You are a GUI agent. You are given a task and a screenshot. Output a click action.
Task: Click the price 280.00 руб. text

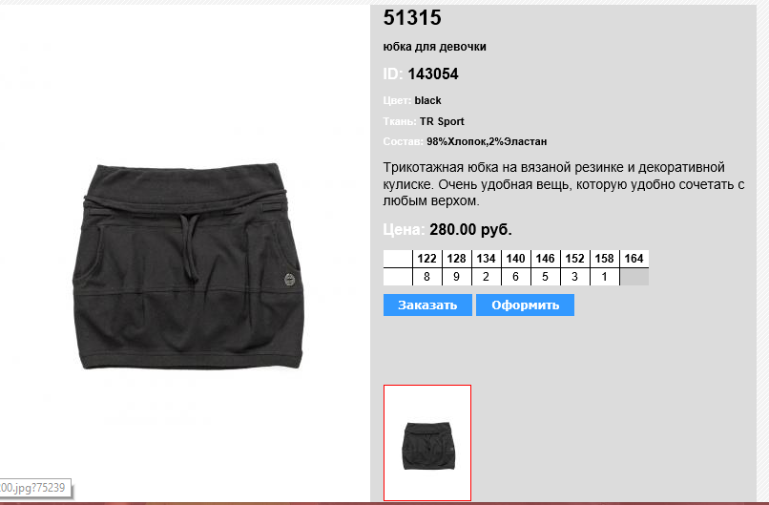coord(470,230)
